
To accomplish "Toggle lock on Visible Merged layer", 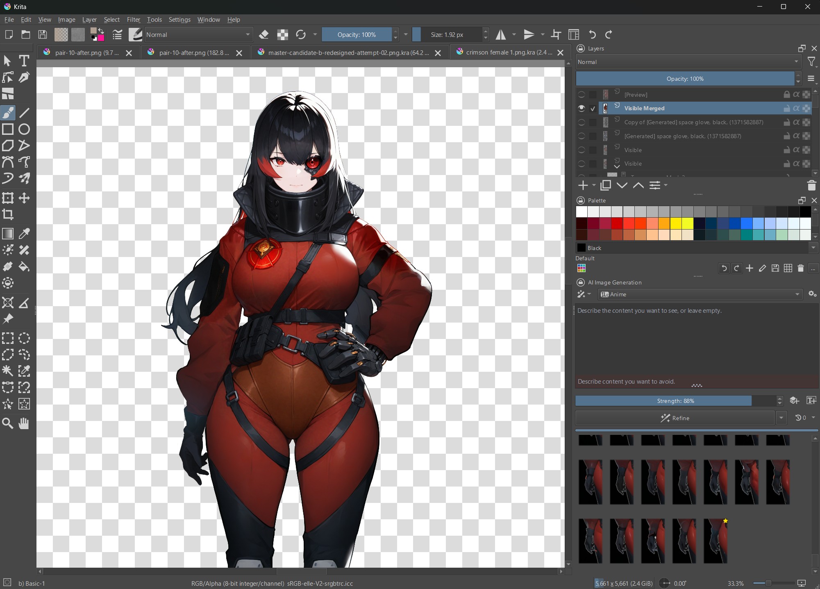I will [786, 108].
